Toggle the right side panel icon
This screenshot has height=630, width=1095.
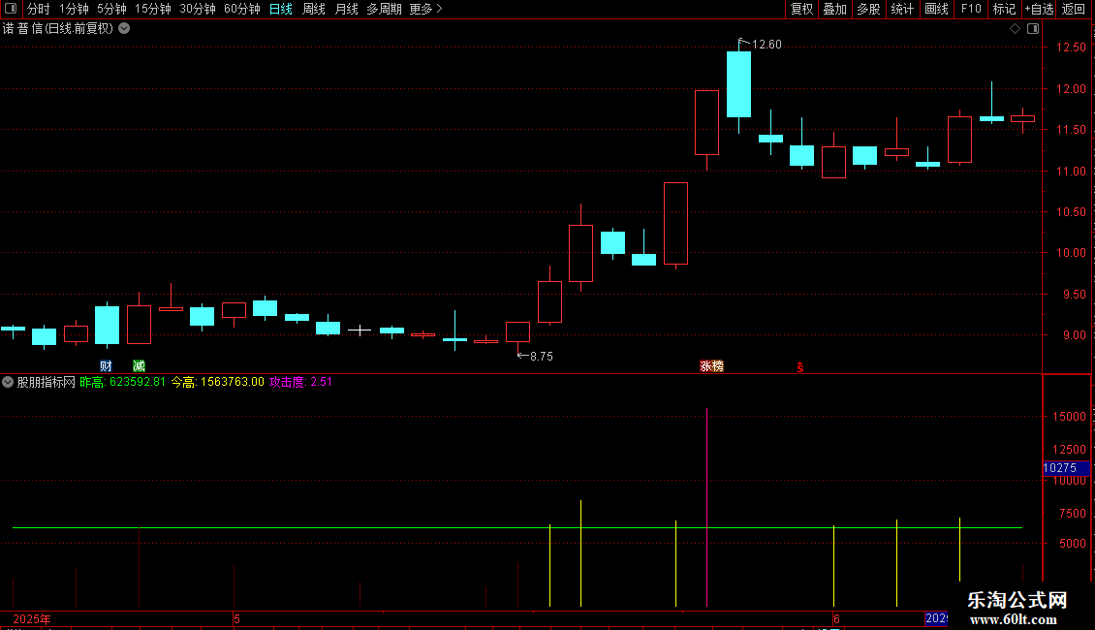pos(1033,29)
